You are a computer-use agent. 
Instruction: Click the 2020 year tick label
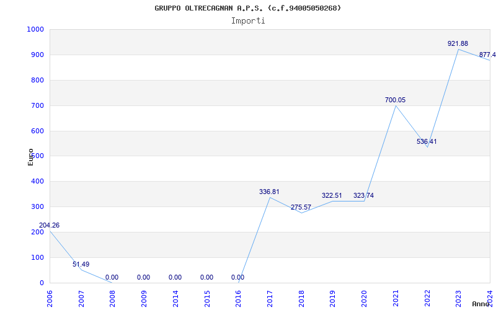365,298
